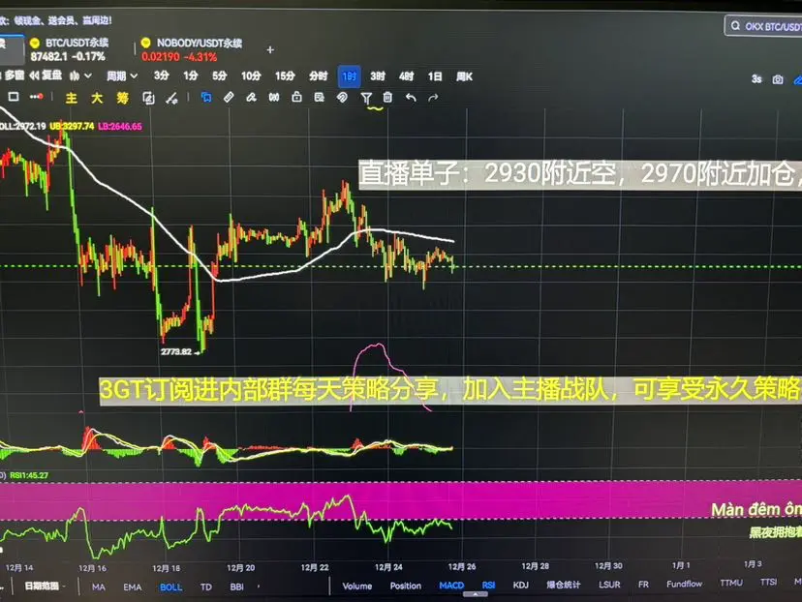802x602 pixels.
Task: Enable the KDJ sub-indicator
Action: [x=521, y=585]
